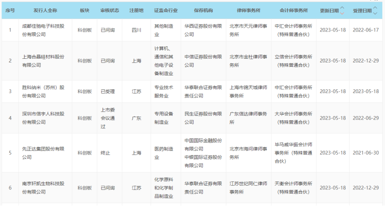This screenshot has width=385, height=206.
Task: Select 受理日期 2023-05-18 in row 3
Action: tap(366, 92)
